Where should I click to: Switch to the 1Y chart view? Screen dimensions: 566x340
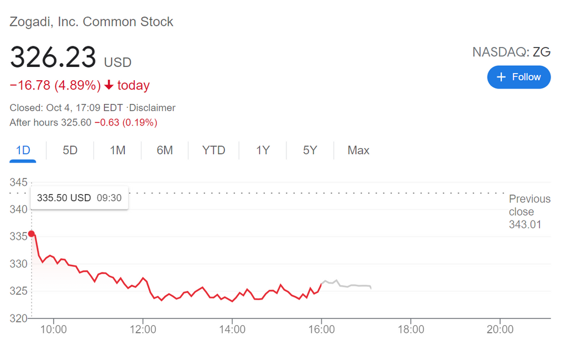point(263,150)
